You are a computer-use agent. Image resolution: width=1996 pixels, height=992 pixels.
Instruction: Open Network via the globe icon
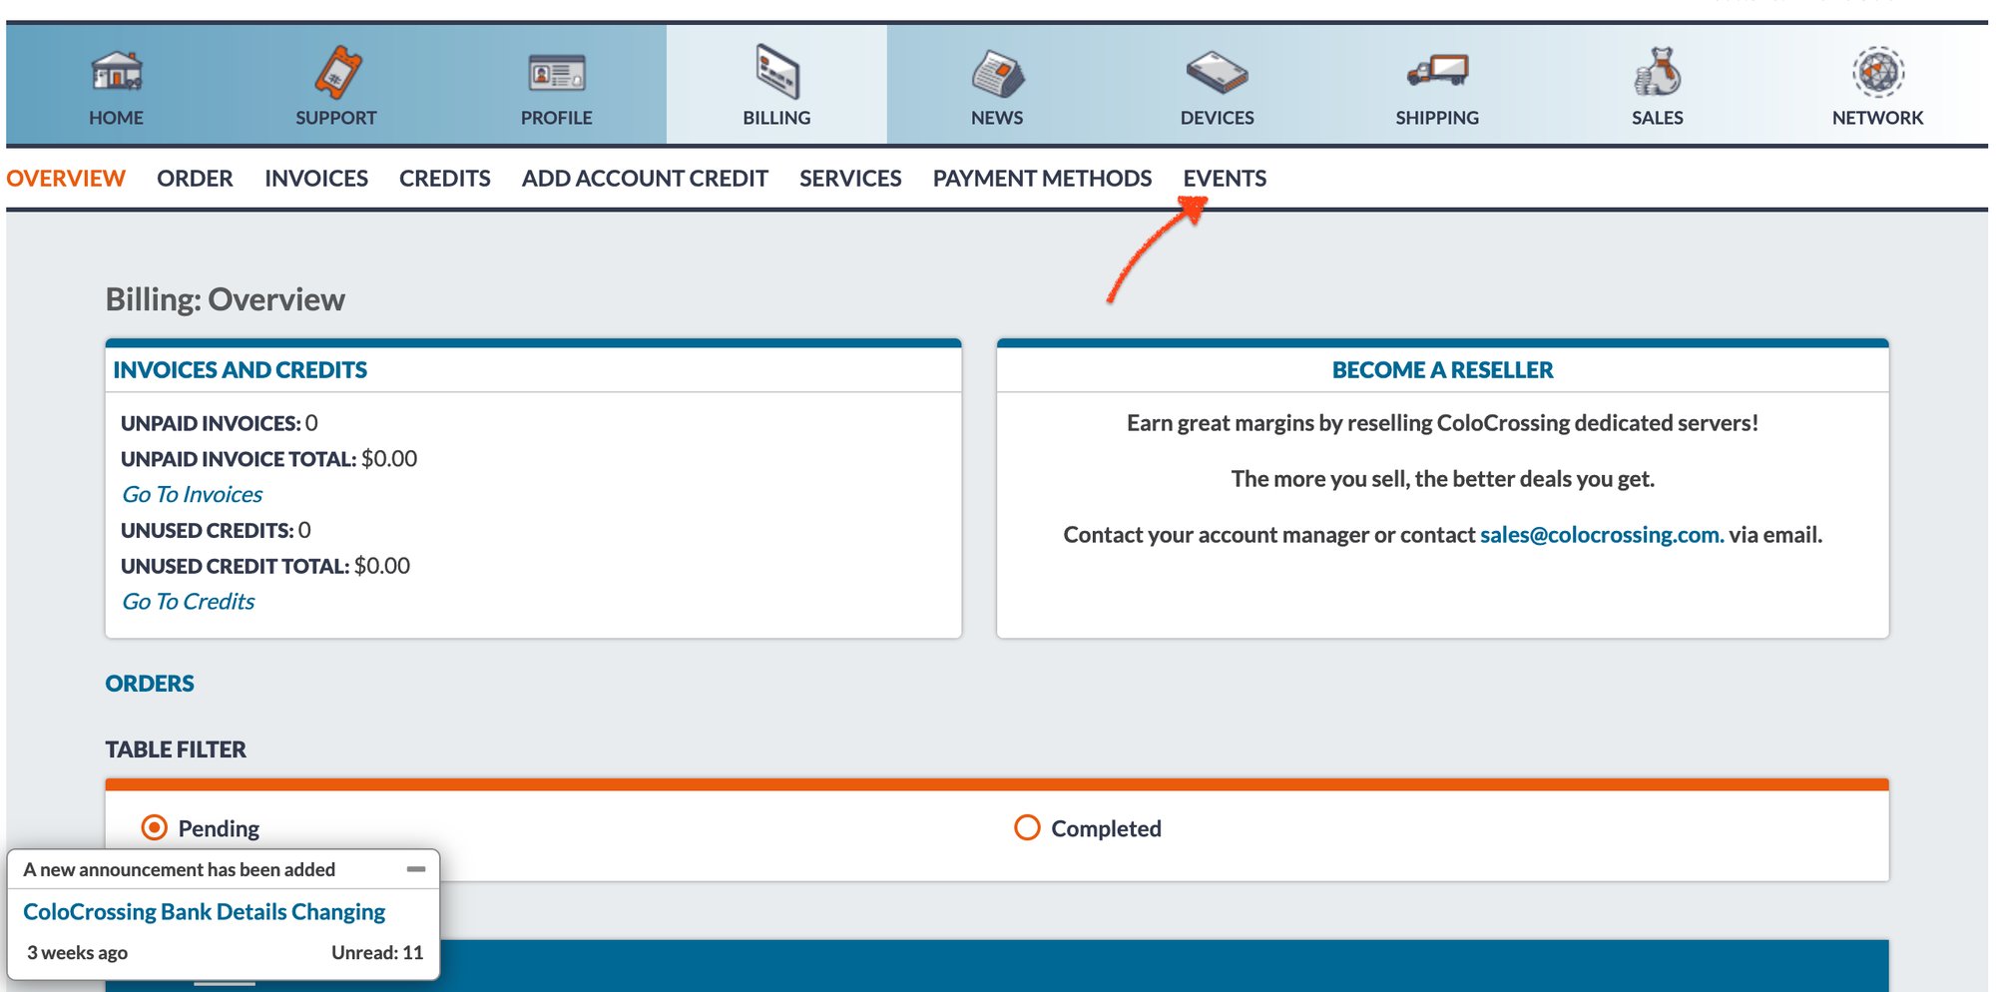click(1877, 72)
